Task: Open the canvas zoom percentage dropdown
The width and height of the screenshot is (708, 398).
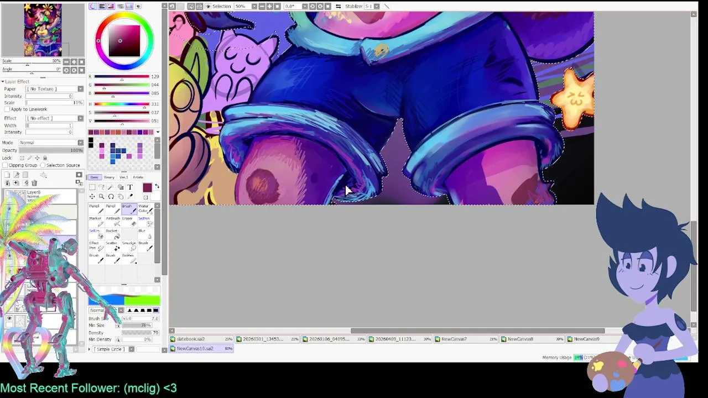Action: click(x=254, y=6)
